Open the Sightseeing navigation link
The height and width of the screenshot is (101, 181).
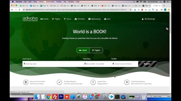point(94,19)
